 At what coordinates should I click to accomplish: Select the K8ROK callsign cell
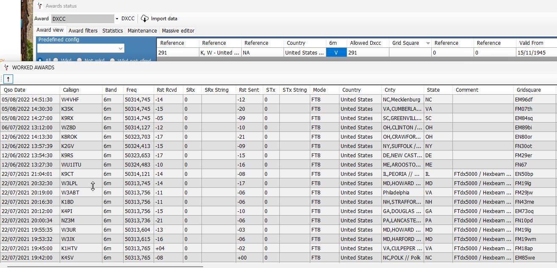[x=81, y=137]
